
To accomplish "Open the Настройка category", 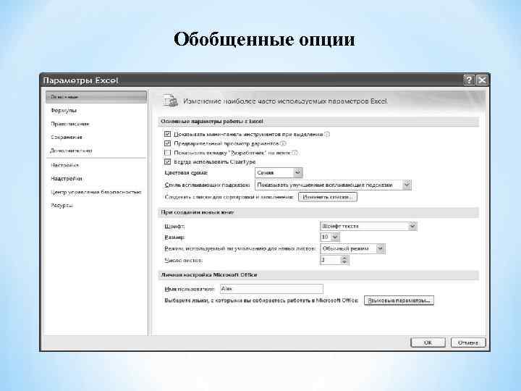I will [x=65, y=165].
